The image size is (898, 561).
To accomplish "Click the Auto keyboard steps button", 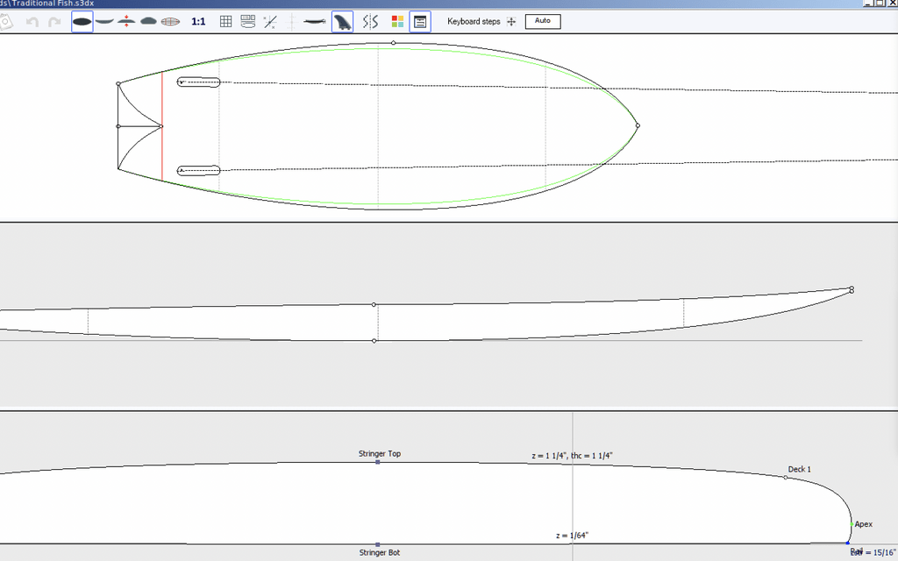I will click(542, 21).
